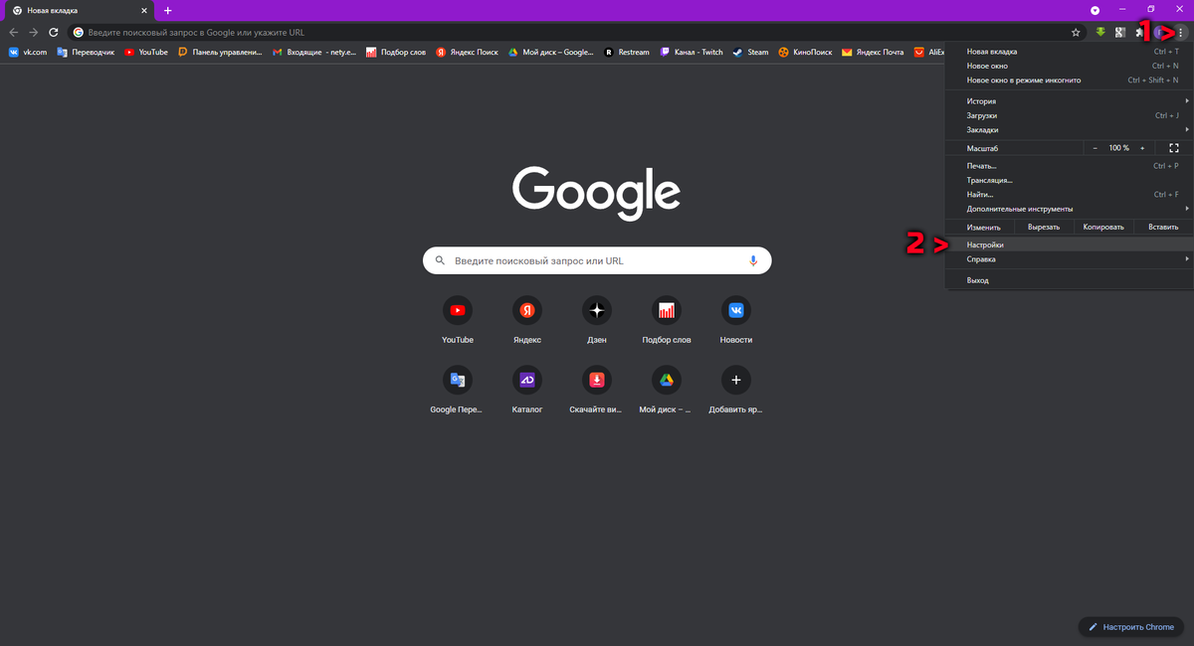Select Трансляция... in the menu

tap(1069, 180)
